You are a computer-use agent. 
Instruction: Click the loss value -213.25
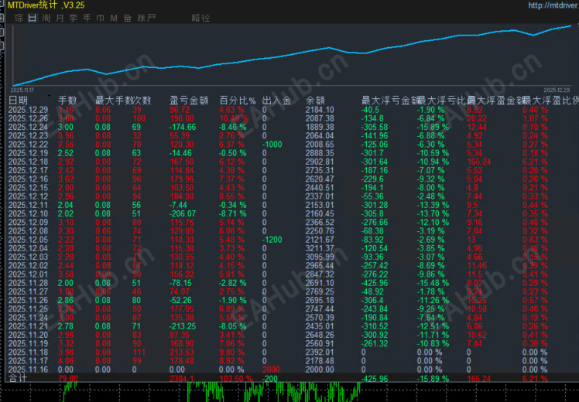pyautogui.click(x=183, y=326)
